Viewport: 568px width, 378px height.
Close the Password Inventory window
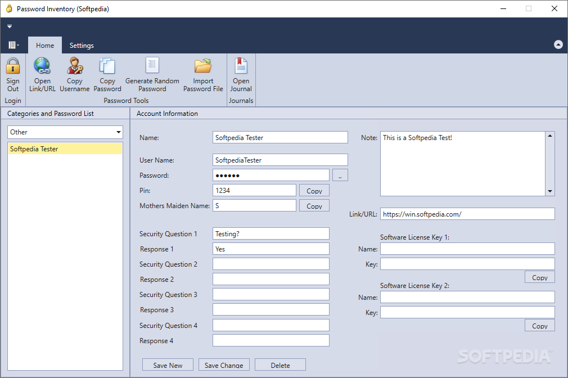pos(555,8)
